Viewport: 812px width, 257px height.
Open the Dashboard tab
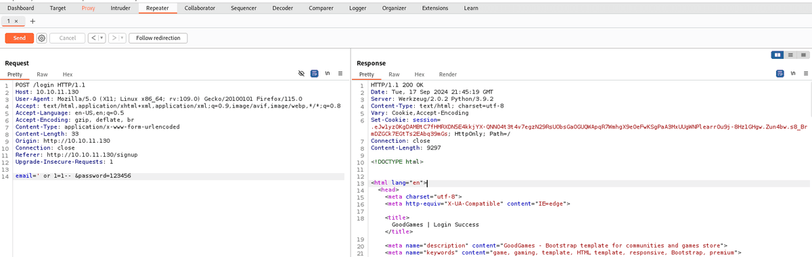[x=21, y=7]
